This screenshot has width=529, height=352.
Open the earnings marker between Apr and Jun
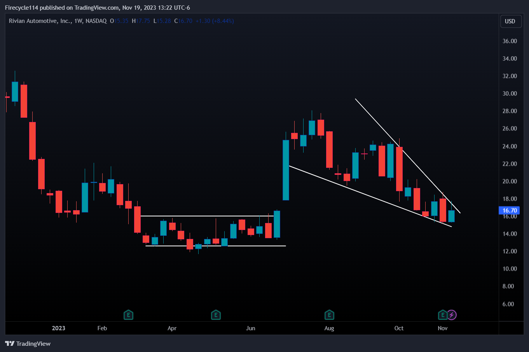216,315
